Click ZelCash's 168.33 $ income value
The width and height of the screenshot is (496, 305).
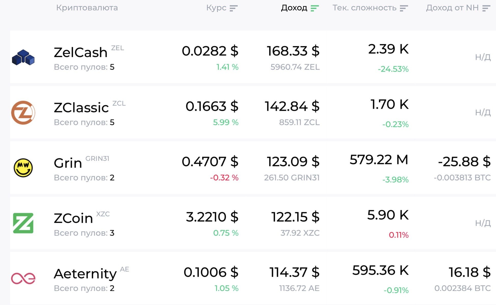(x=293, y=51)
